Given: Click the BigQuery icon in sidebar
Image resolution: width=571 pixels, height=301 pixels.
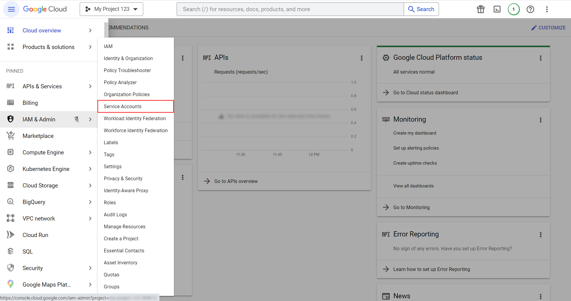Looking at the screenshot, I should pos(11,202).
